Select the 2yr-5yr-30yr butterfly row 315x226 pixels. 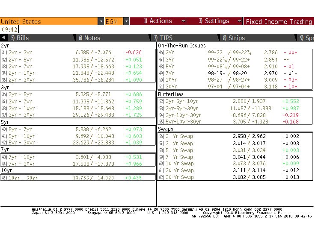235,108
